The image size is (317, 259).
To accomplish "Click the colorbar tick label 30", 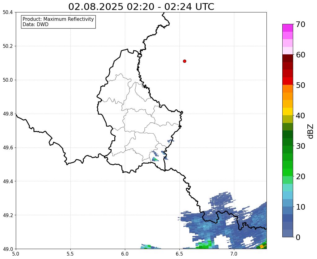I will [301, 146].
